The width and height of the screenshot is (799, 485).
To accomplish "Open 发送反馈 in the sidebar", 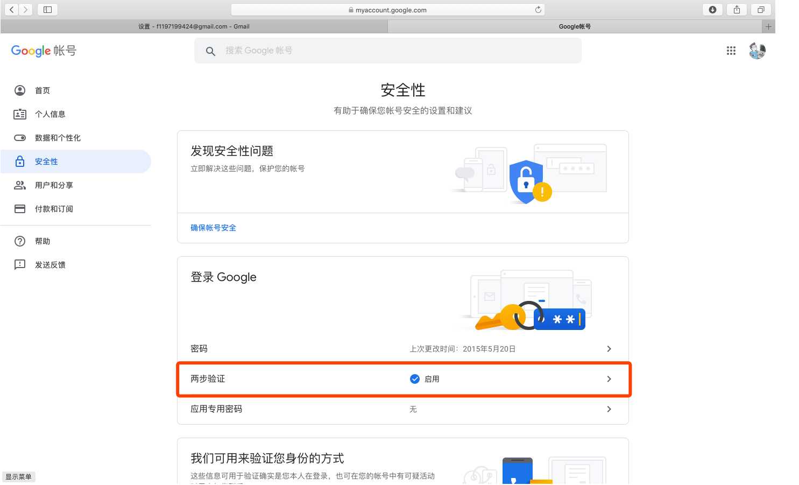I will 76,265.
